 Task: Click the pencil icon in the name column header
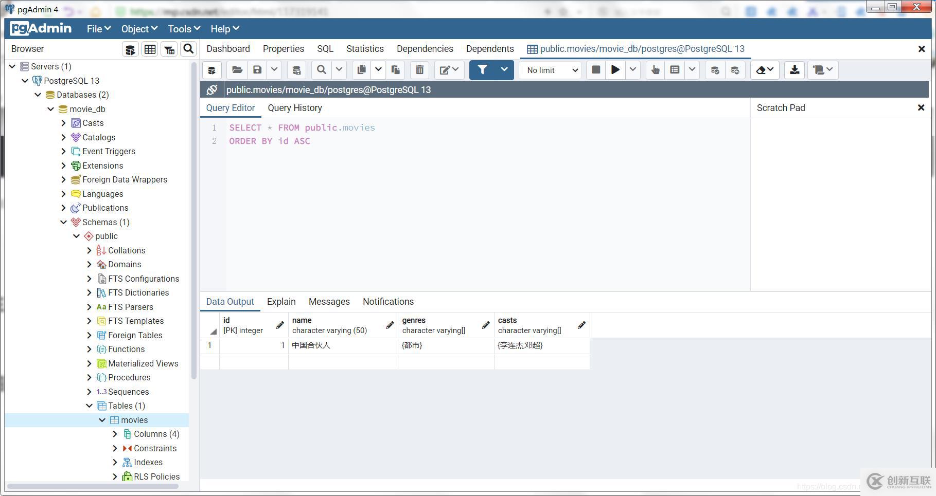[x=390, y=325]
